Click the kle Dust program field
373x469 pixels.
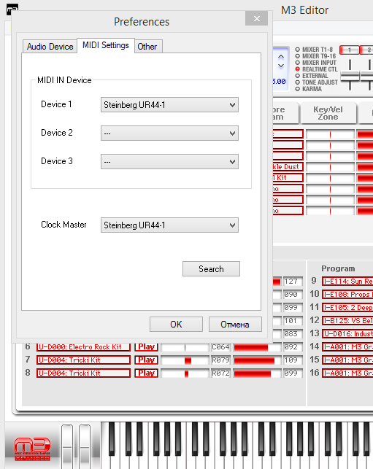[x=288, y=167]
